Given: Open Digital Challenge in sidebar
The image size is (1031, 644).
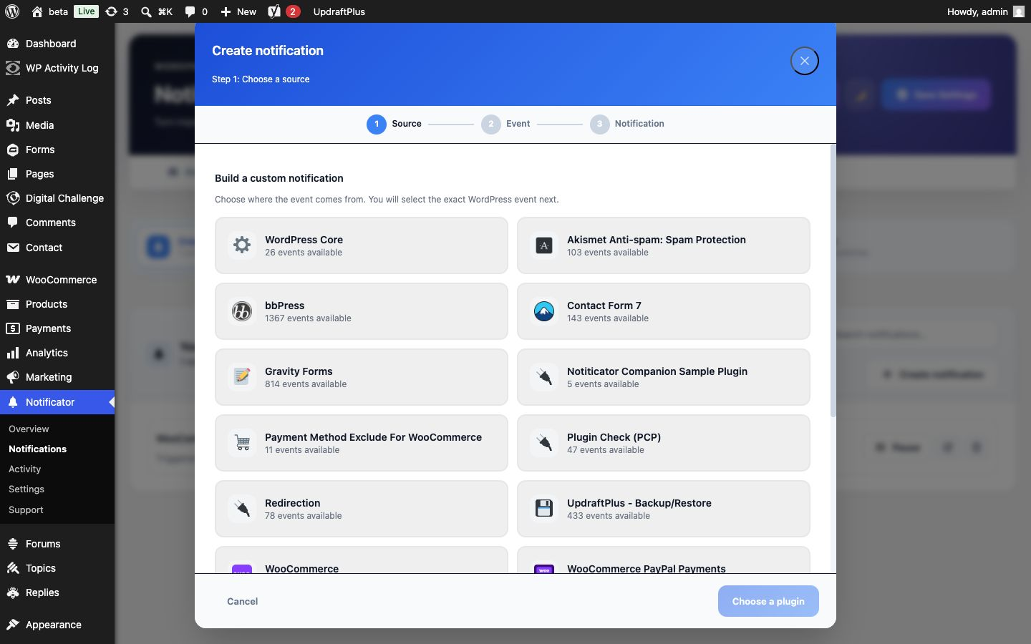Looking at the screenshot, I should click(57, 198).
